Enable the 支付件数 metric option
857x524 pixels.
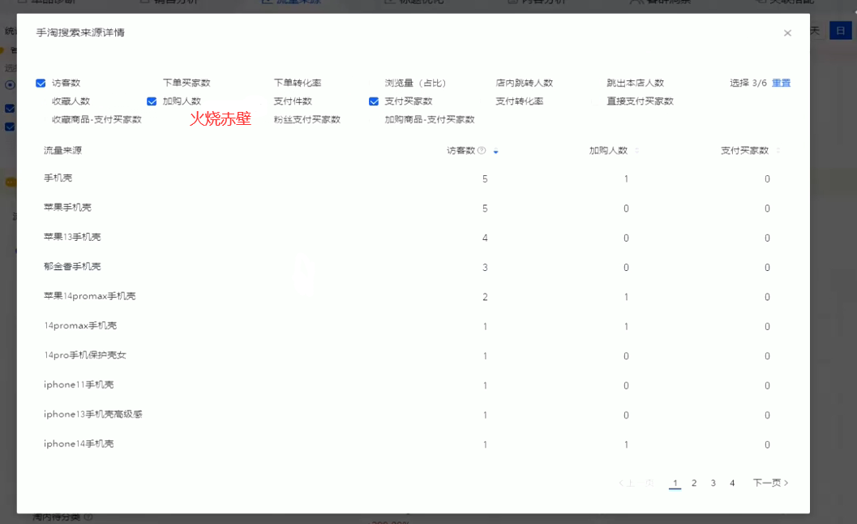(293, 101)
